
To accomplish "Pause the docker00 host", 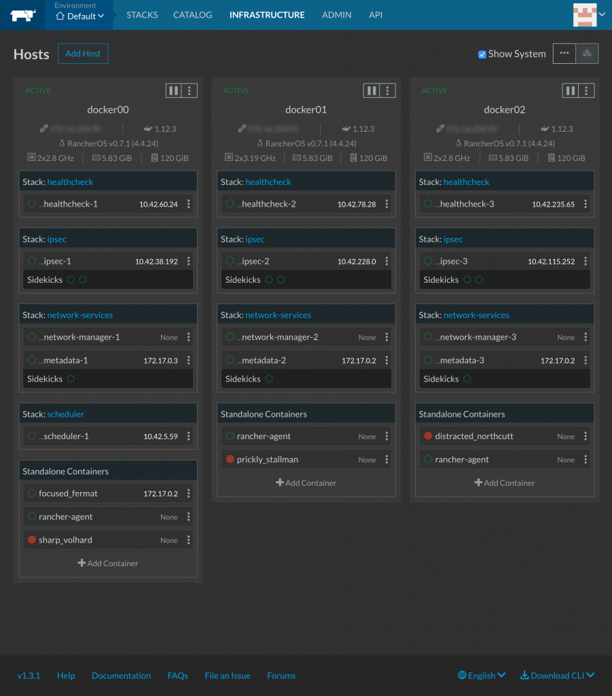I will 173,90.
